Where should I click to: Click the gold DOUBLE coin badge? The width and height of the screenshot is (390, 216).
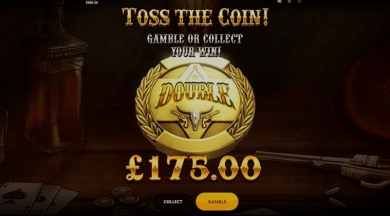point(195,106)
